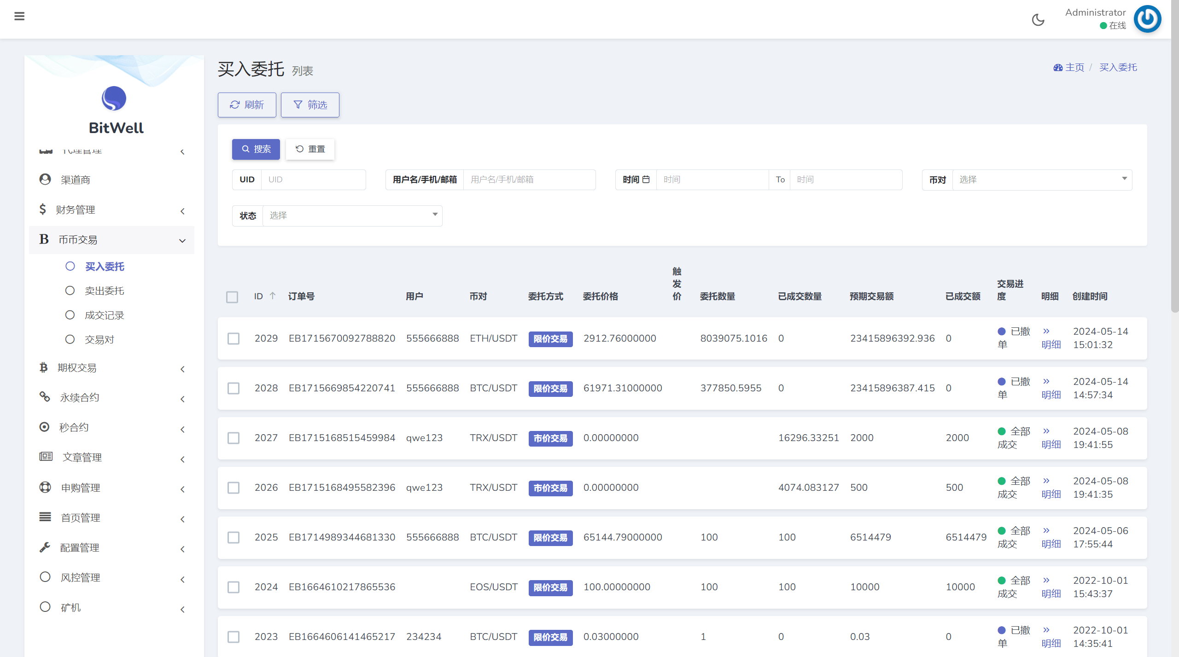Open 卖出委托 in the sidebar
The image size is (1179, 657).
105,291
